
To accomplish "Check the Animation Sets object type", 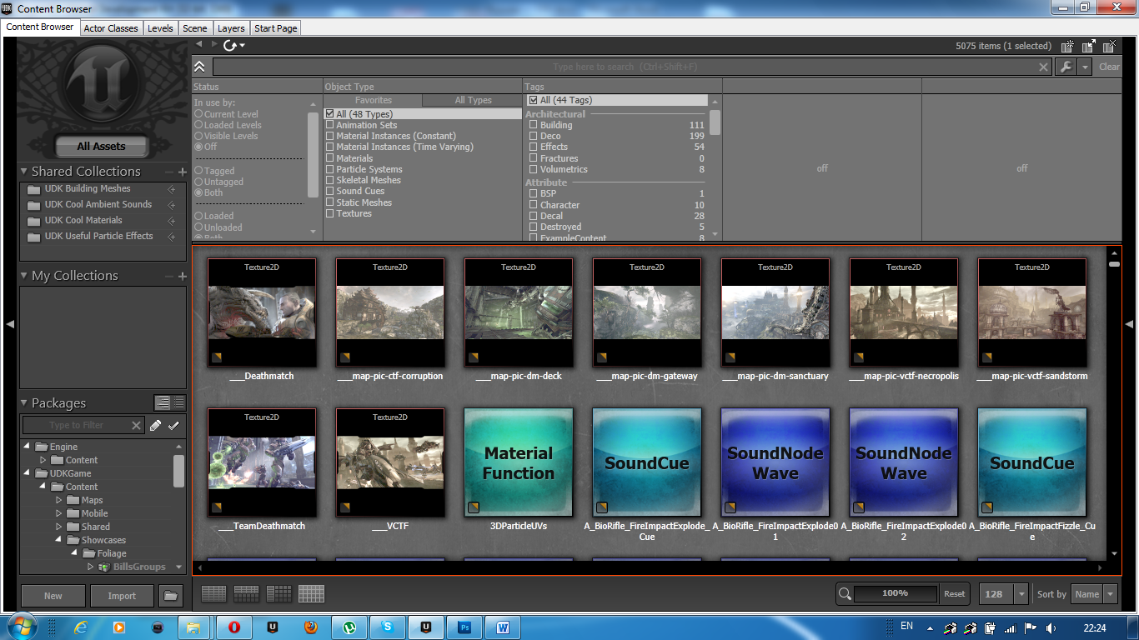I will coord(329,125).
